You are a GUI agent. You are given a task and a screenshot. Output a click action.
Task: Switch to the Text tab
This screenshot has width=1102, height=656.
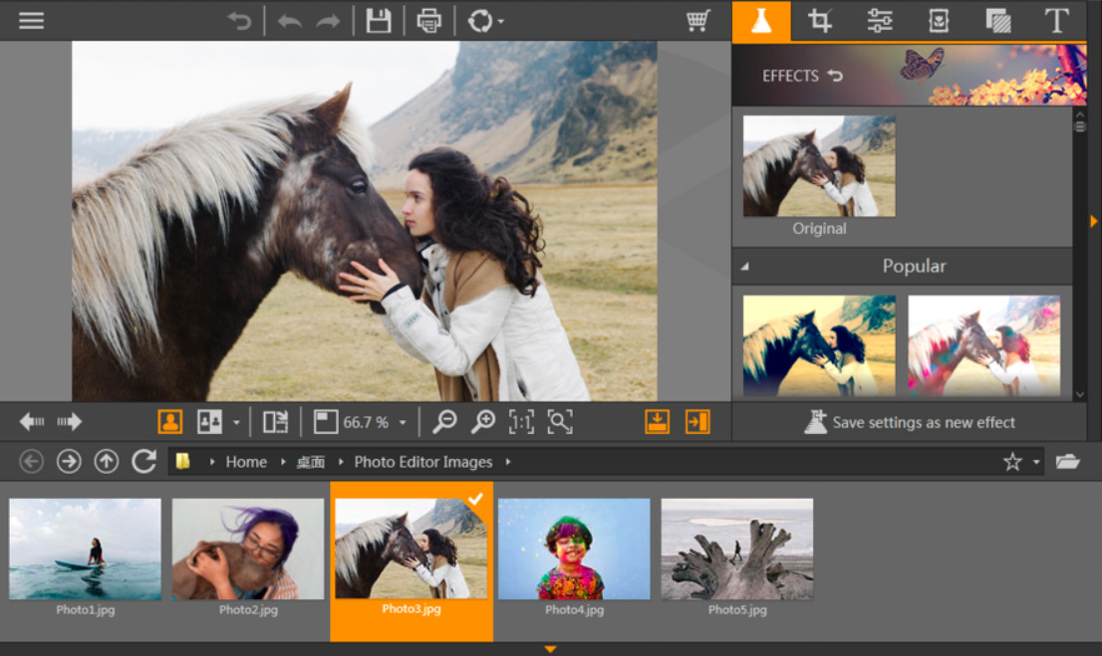[x=1056, y=21]
